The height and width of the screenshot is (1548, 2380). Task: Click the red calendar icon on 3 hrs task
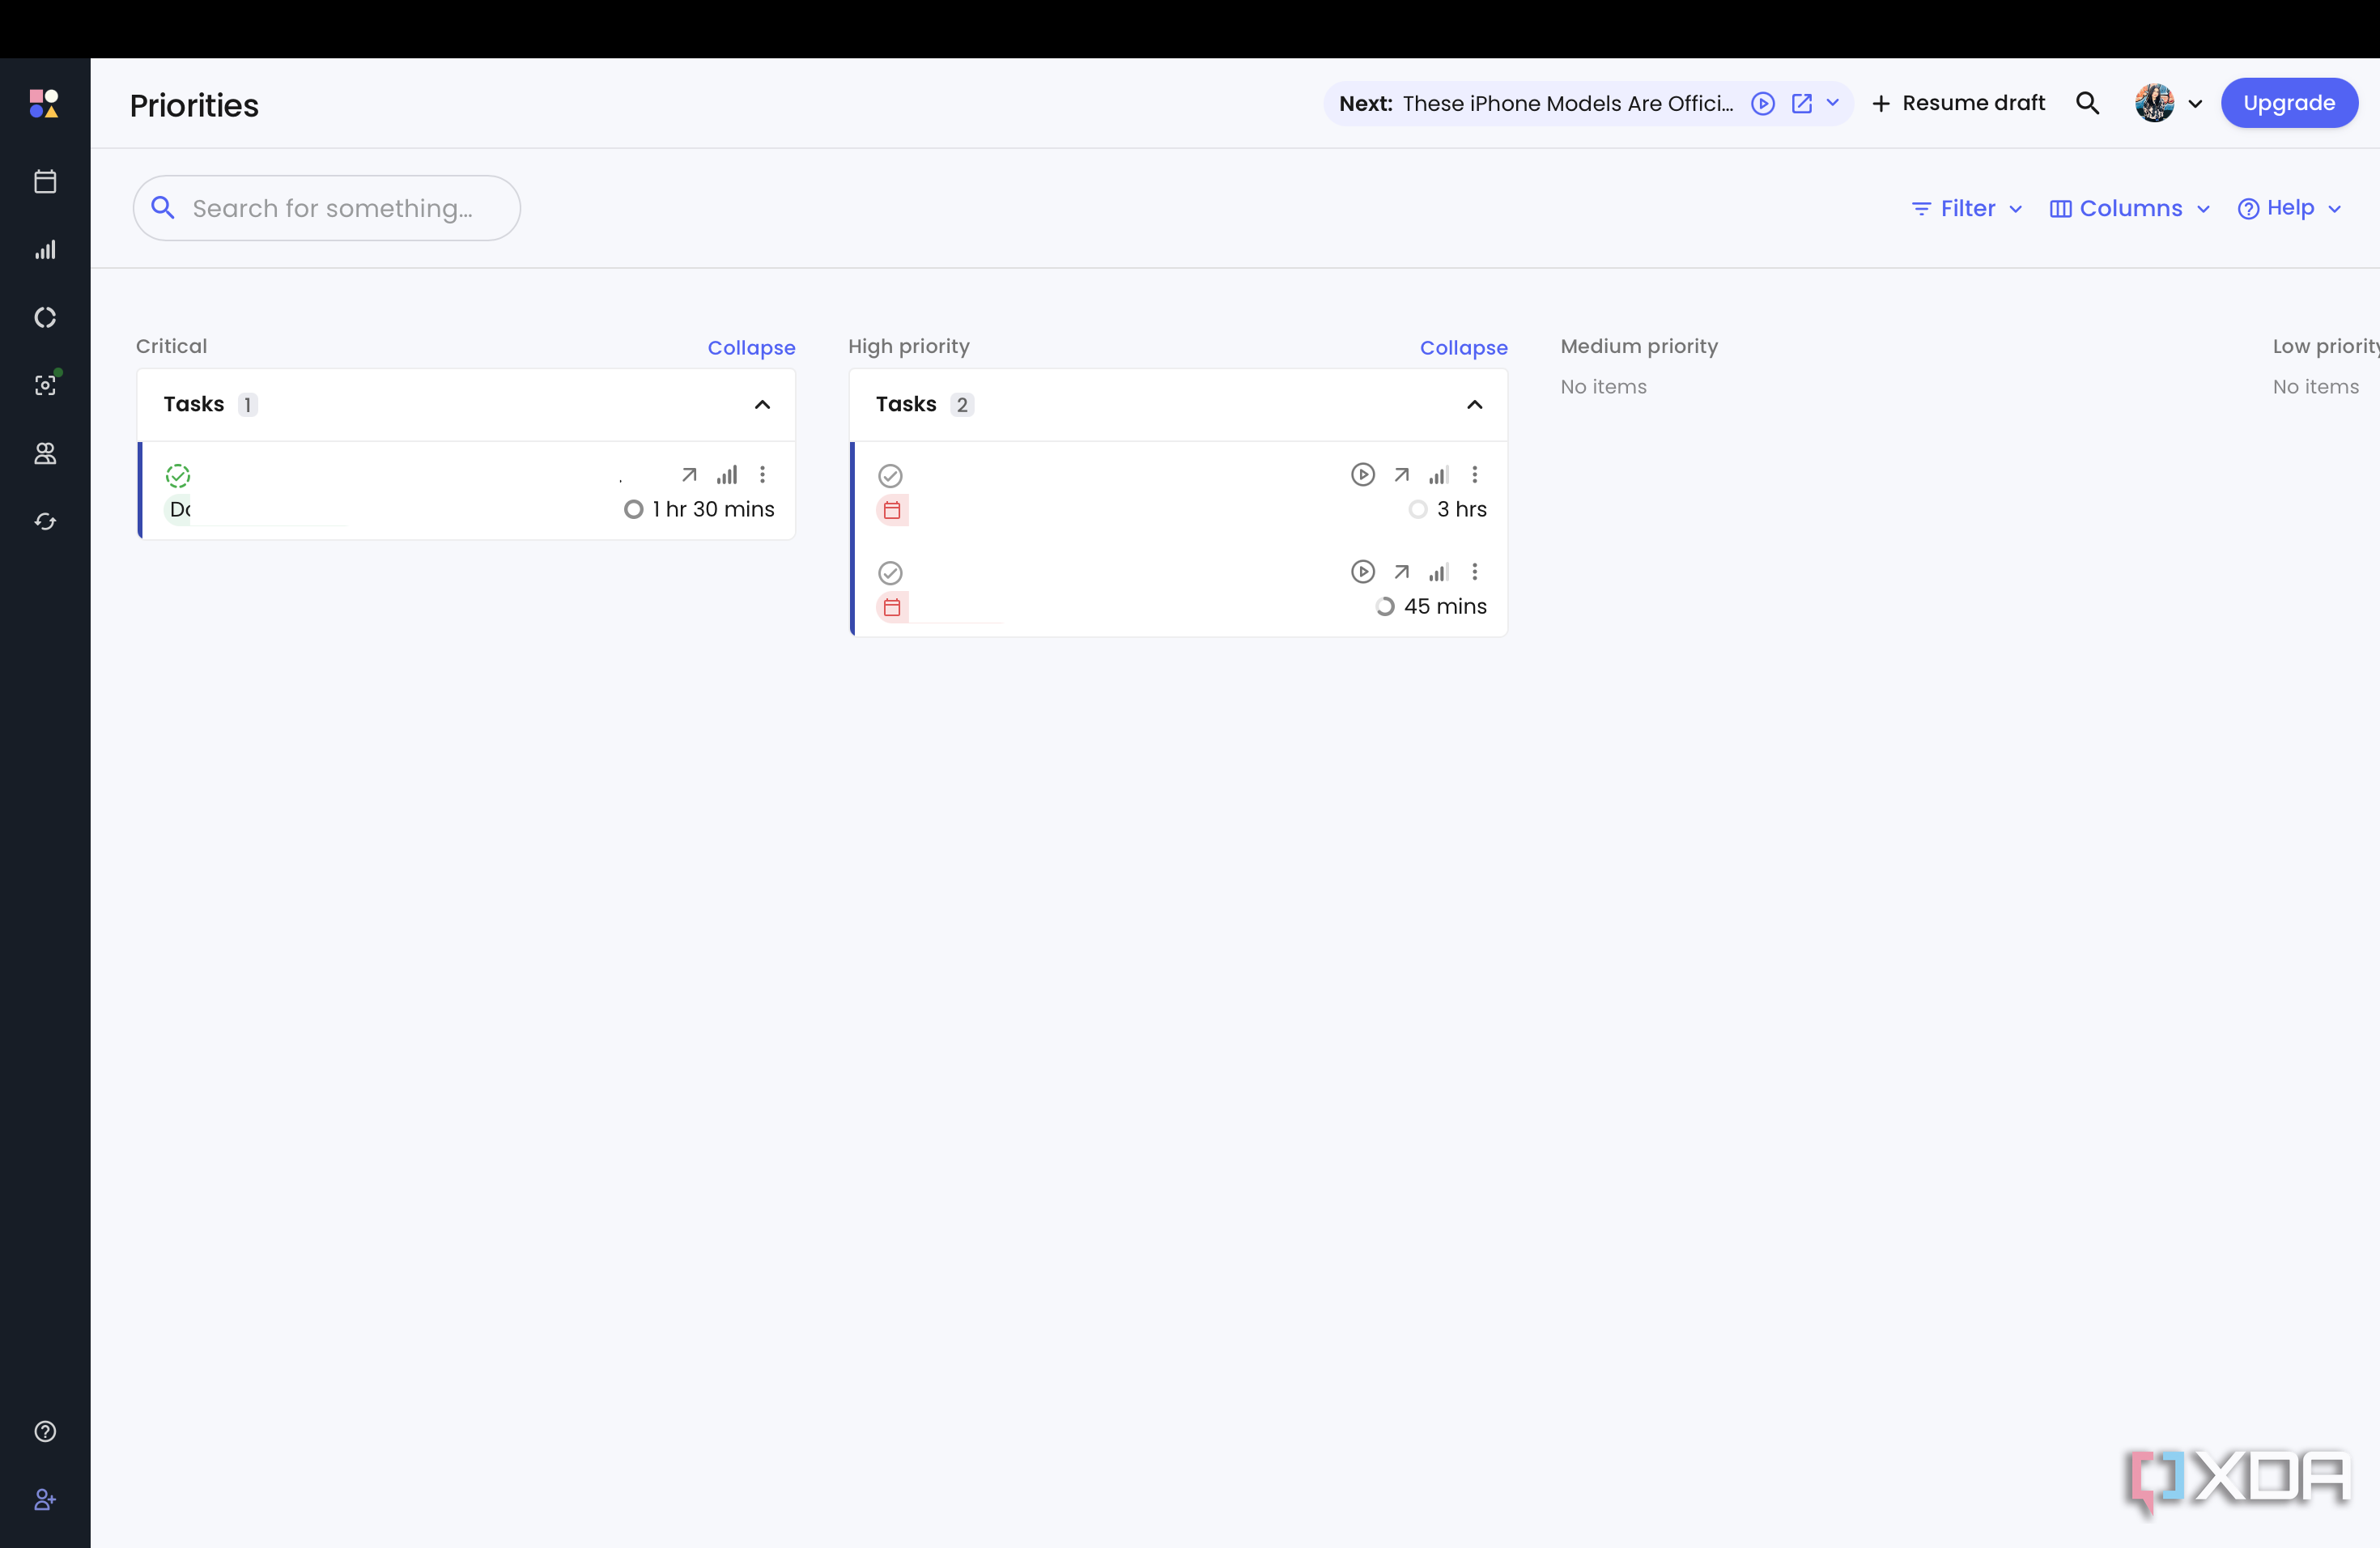pos(892,510)
